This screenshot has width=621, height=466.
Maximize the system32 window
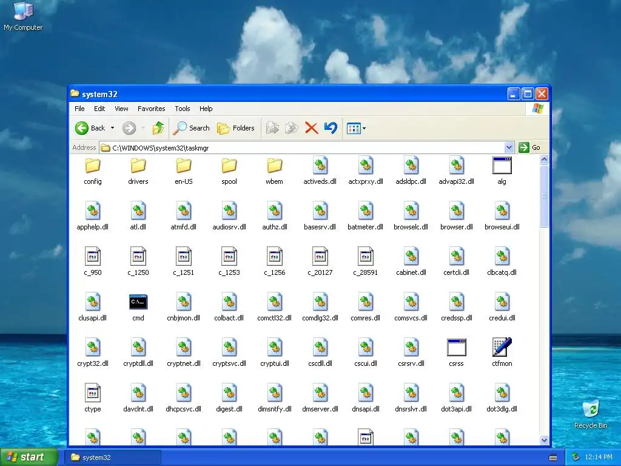pyautogui.click(x=528, y=94)
